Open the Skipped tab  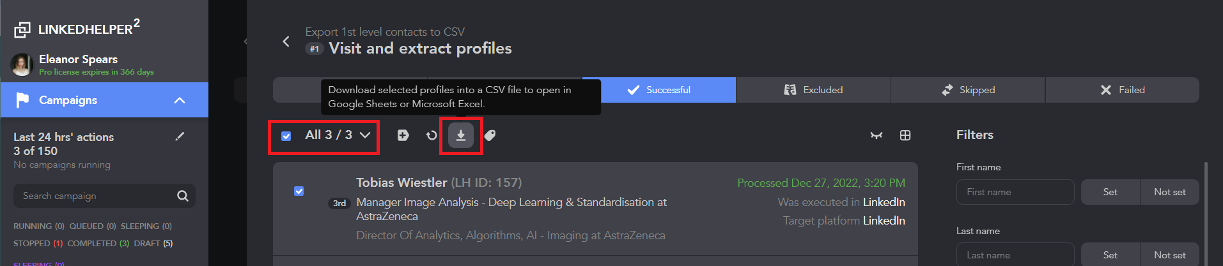[968, 90]
